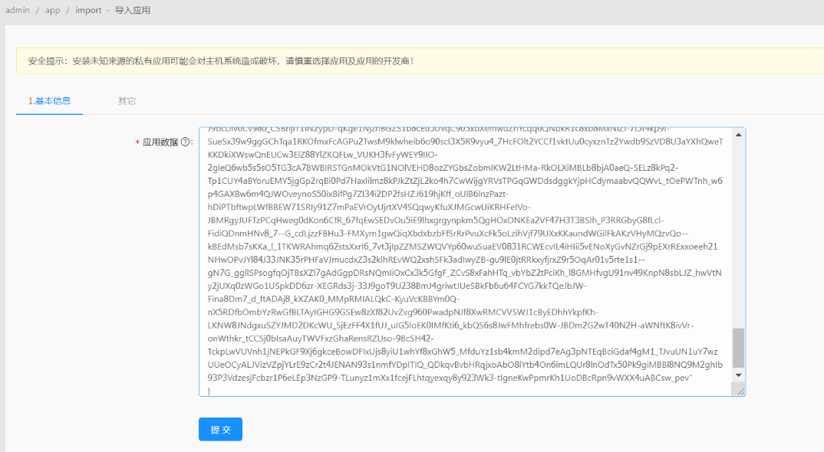Screen dimensions: 824x452
Task: Click the red required asterisk before 应用数据
Action: pos(137,142)
